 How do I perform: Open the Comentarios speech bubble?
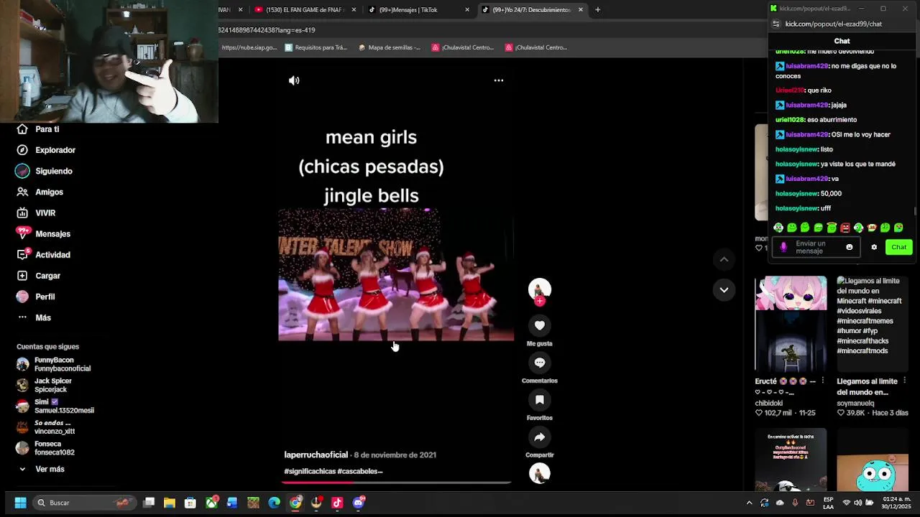pyautogui.click(x=540, y=363)
